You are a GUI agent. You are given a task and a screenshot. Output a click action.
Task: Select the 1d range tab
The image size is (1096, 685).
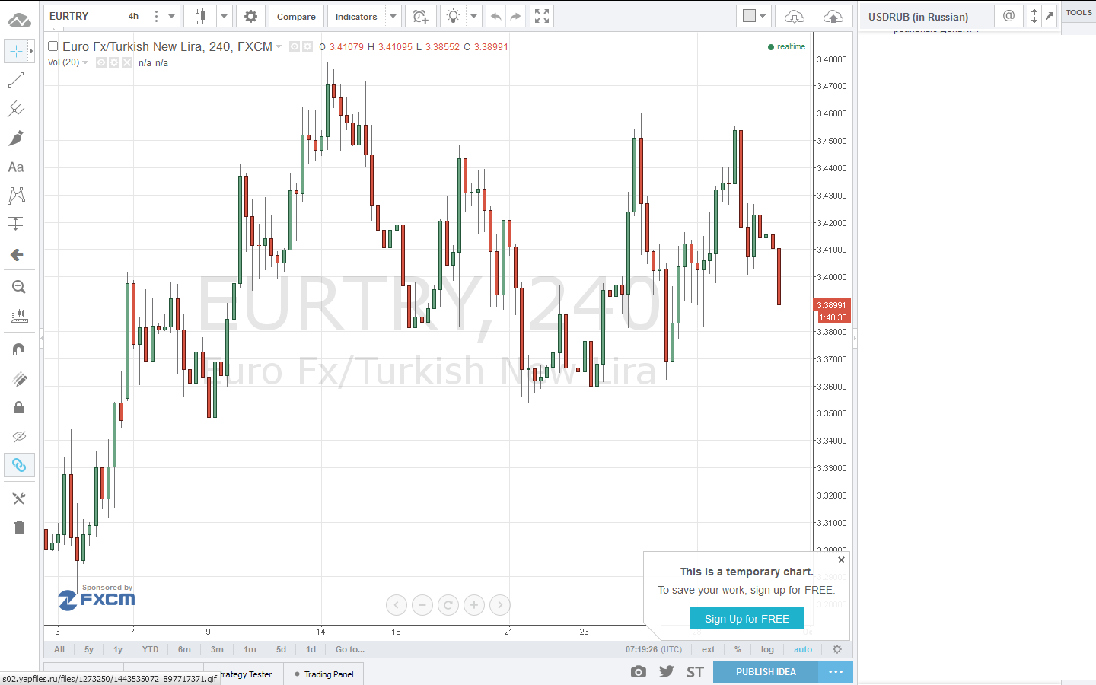[311, 649]
